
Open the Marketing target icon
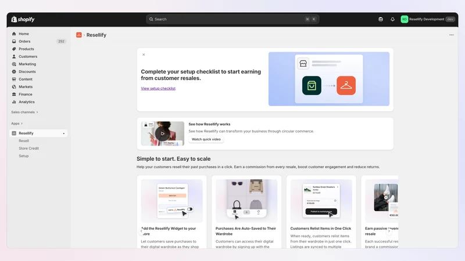point(14,64)
